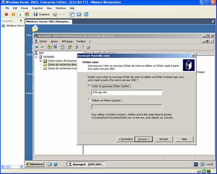The width and height of the screenshot is (217, 174).
Task: Open the ? help menu in dnsmgmt
Action: [x=90, y=41]
